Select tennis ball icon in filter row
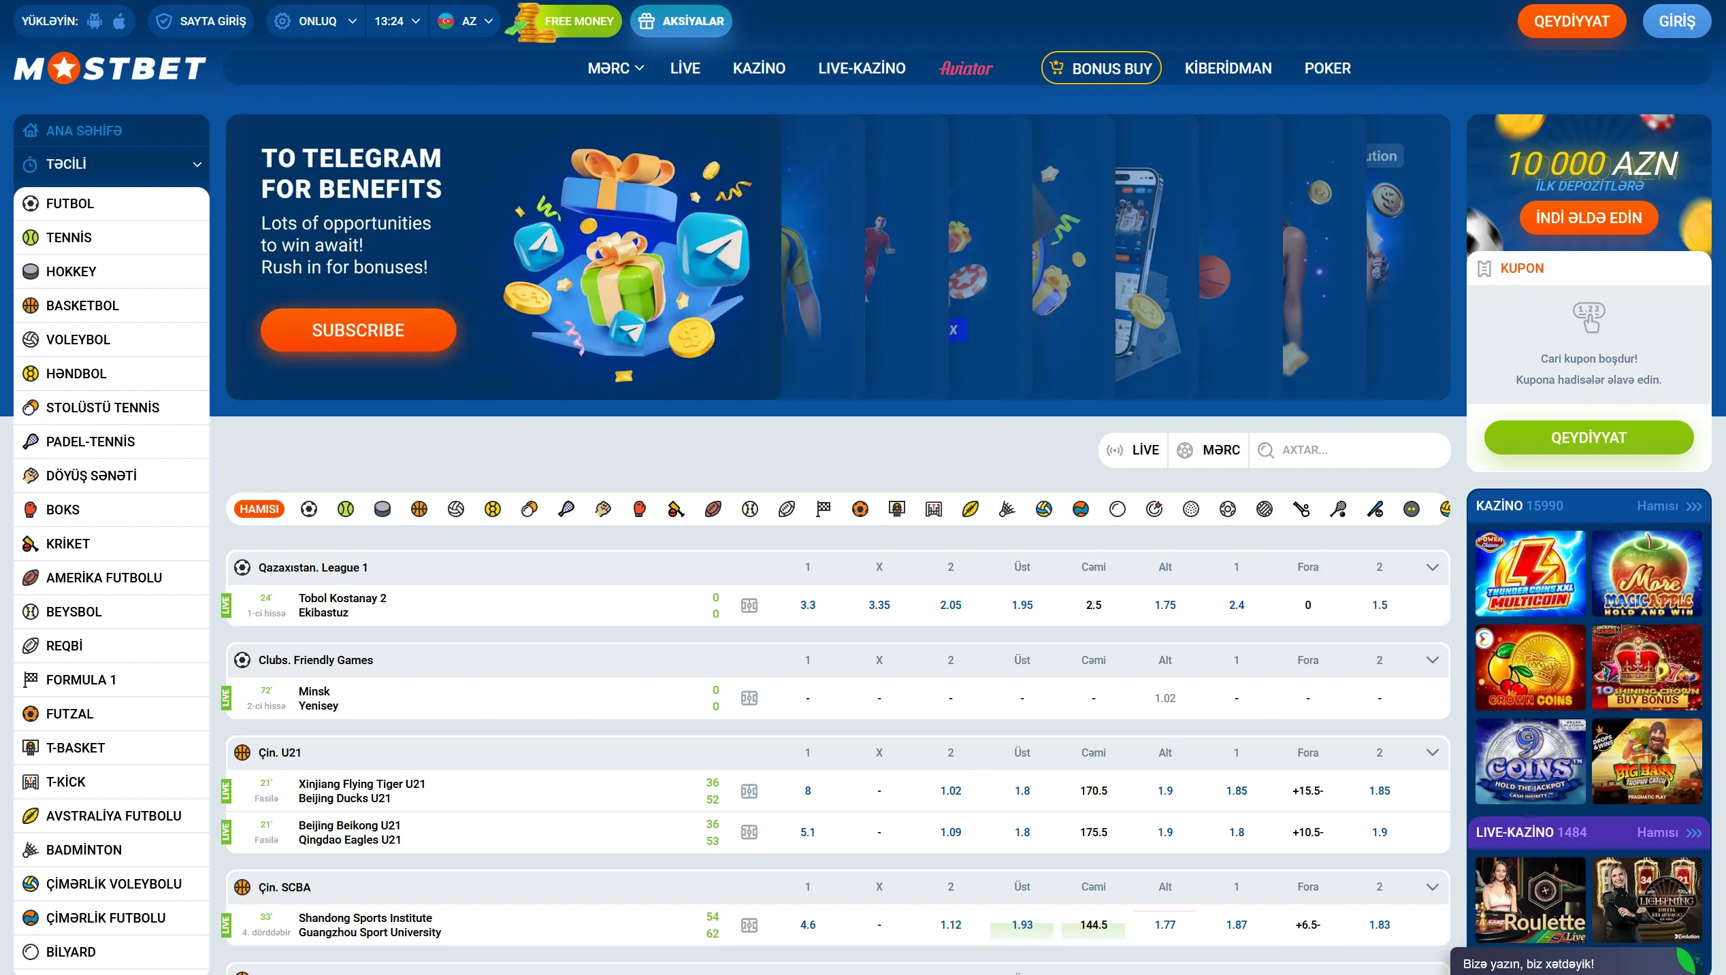This screenshot has width=1726, height=975. click(x=346, y=509)
